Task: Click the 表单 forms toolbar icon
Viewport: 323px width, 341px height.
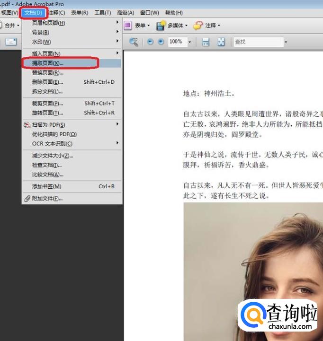Action: [x=128, y=26]
